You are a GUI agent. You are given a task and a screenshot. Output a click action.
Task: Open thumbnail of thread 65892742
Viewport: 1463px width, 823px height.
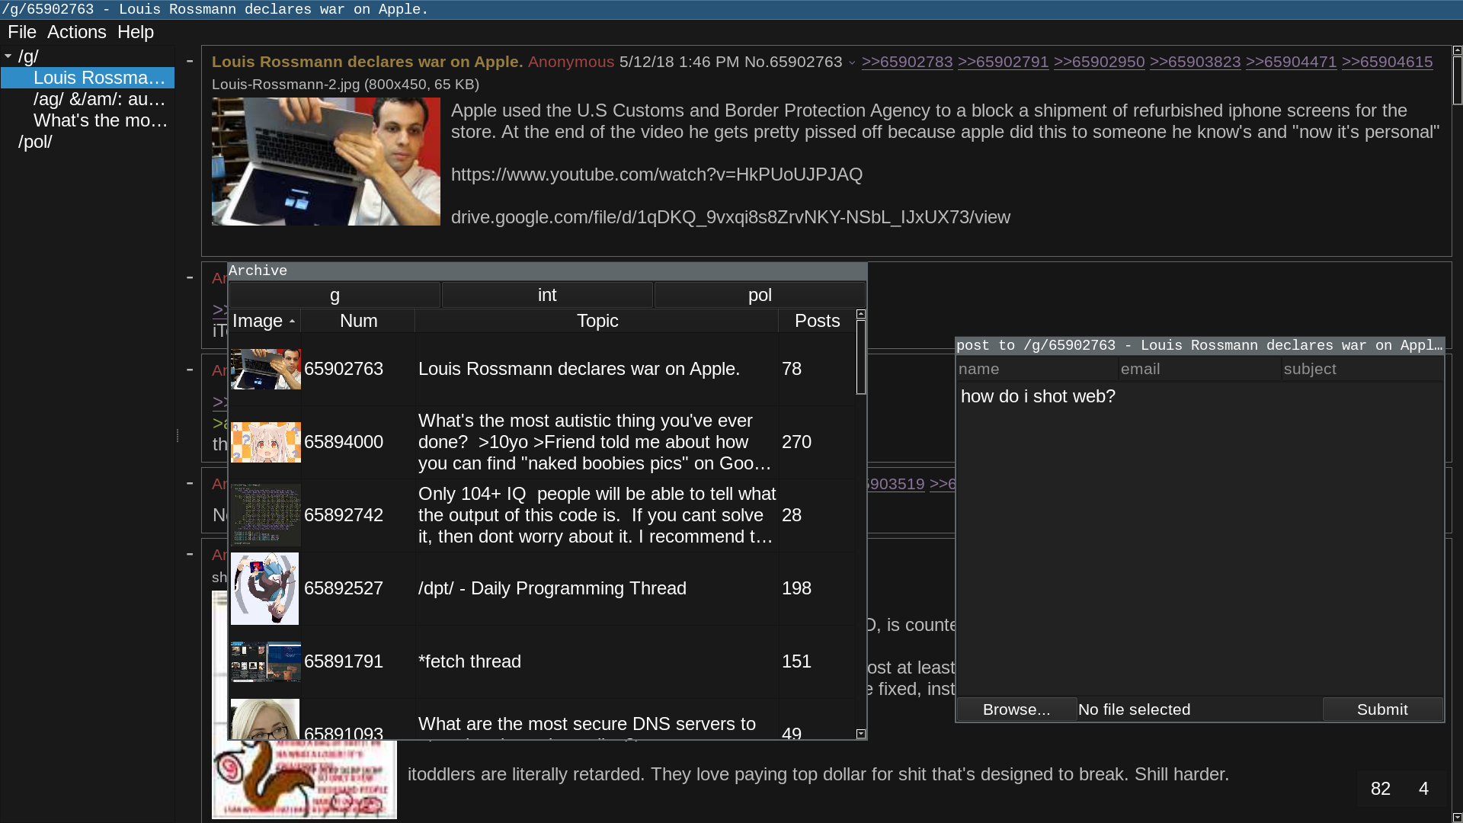(x=266, y=515)
